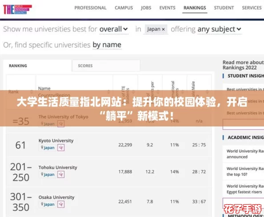
Task: Open the STUDENT menu
Action: pos(224,8)
